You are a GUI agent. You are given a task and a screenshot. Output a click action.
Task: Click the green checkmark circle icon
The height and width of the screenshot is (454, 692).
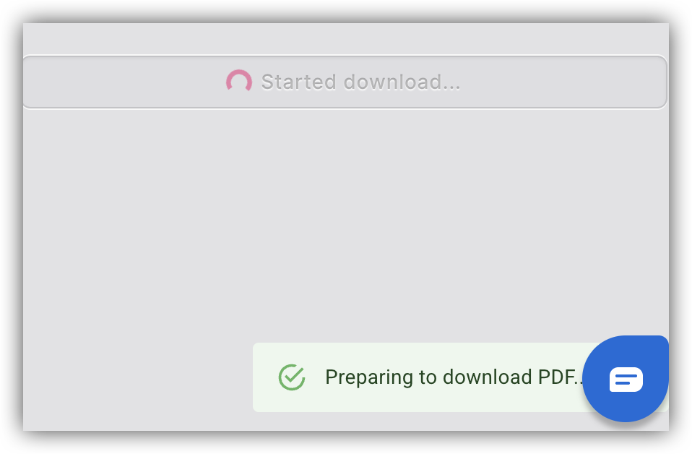tap(292, 377)
